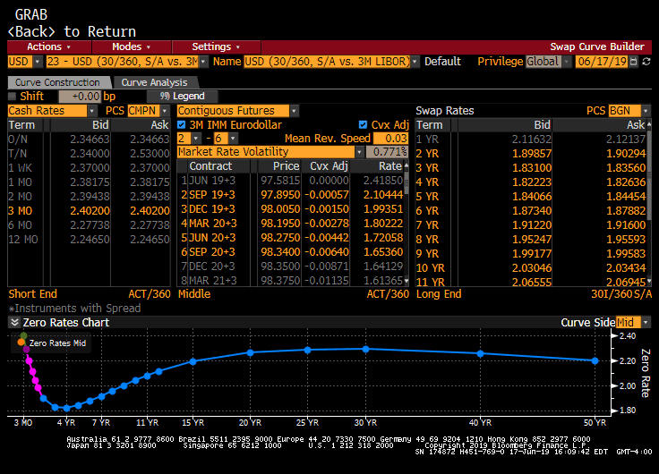This screenshot has width=659, height=474.
Task: Click the Cvx Adj column header
Action: click(329, 166)
